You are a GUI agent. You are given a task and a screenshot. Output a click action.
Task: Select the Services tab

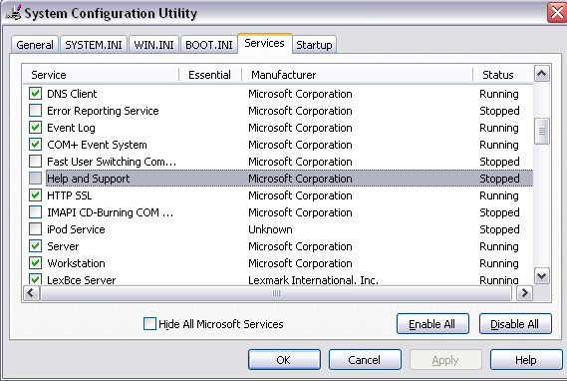click(264, 44)
